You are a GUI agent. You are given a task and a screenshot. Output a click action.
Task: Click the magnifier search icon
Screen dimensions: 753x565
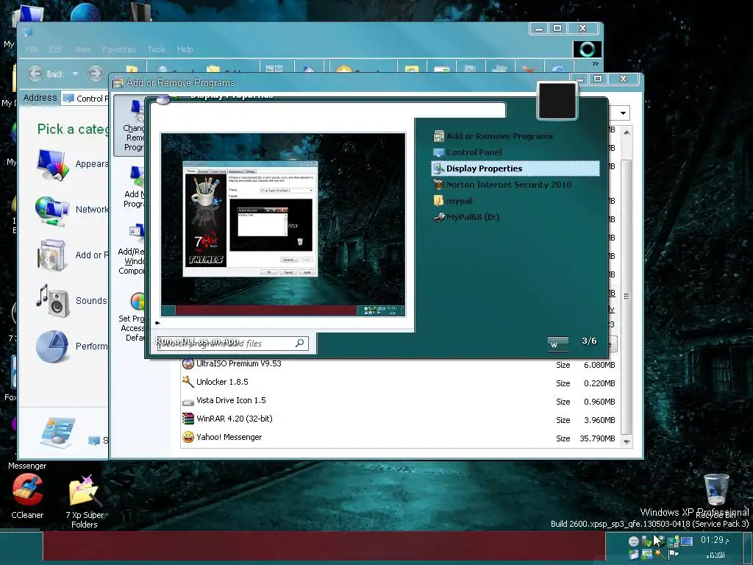[300, 343]
